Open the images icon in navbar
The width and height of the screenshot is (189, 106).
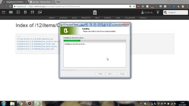[x=40, y=12]
